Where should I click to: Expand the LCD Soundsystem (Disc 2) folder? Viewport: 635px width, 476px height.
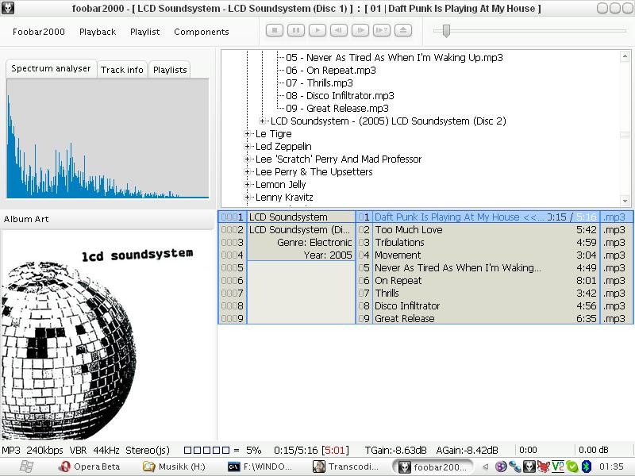pos(263,121)
